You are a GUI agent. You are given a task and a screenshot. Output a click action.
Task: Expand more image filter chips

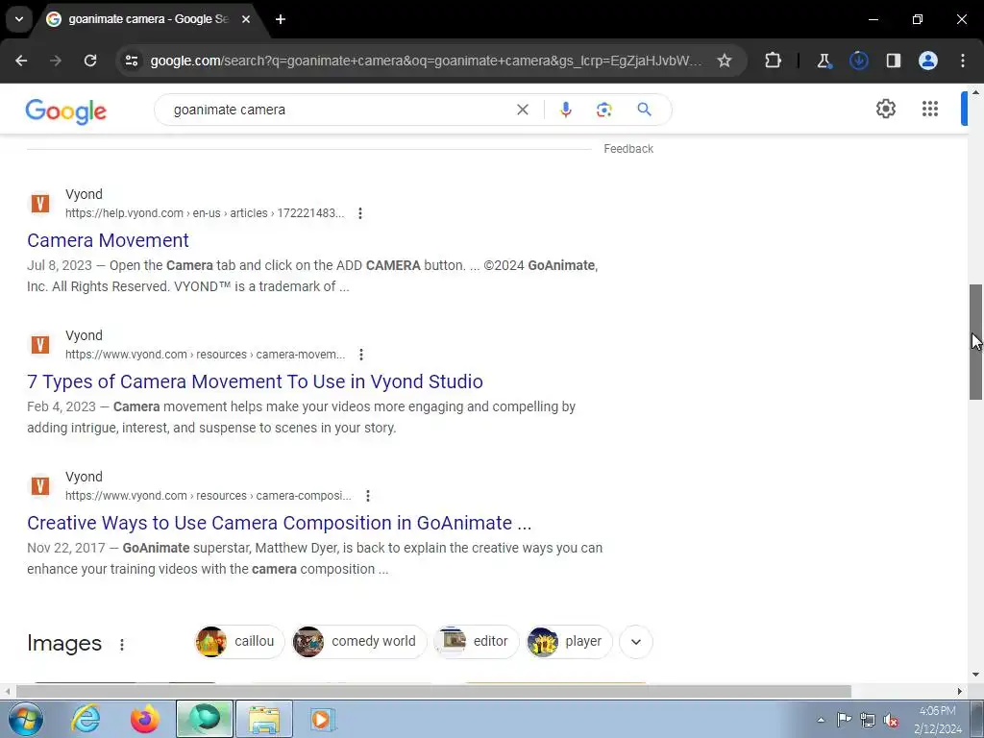(636, 641)
